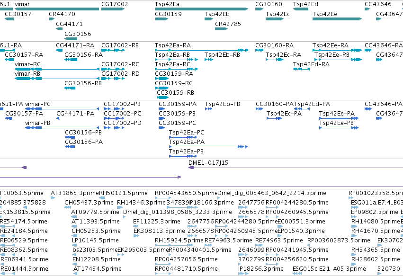The width and height of the screenshot is (403, 276).
Task: Click the DME1-017J15 BAC feature
Action: point(296,168)
